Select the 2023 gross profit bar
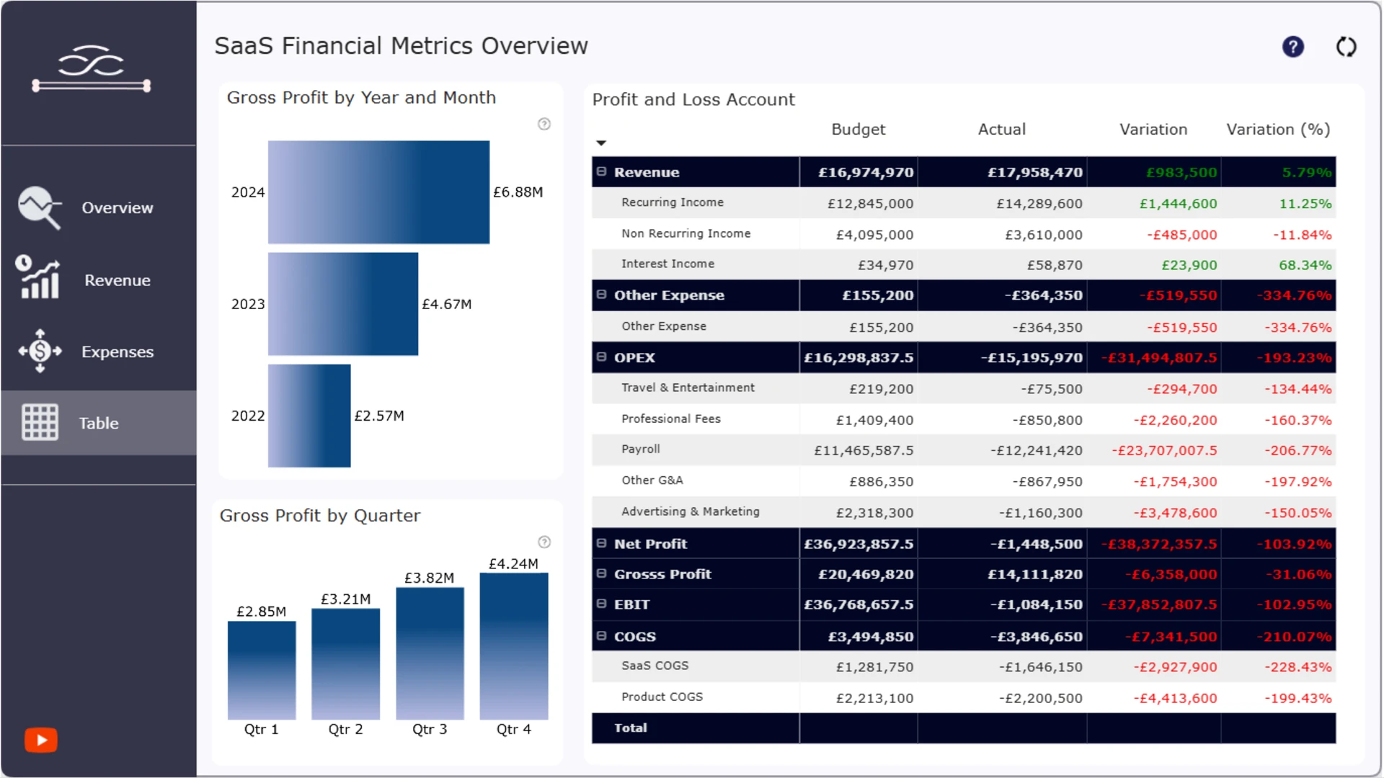The width and height of the screenshot is (1384, 778). (343, 304)
